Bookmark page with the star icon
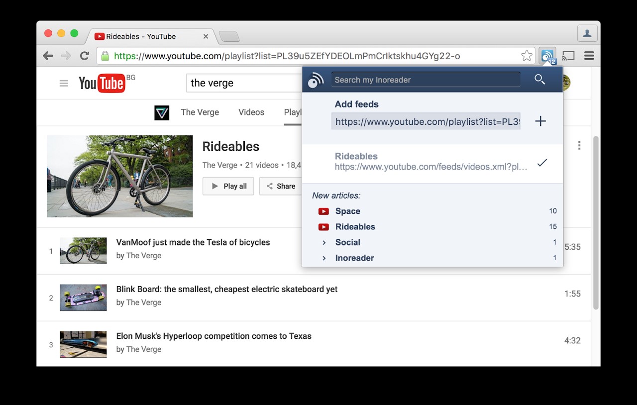637x405 pixels. click(526, 56)
